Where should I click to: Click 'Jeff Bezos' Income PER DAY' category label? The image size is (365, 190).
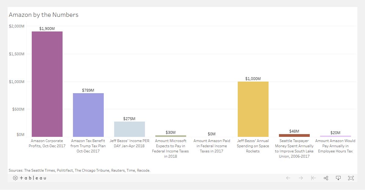click(129, 143)
